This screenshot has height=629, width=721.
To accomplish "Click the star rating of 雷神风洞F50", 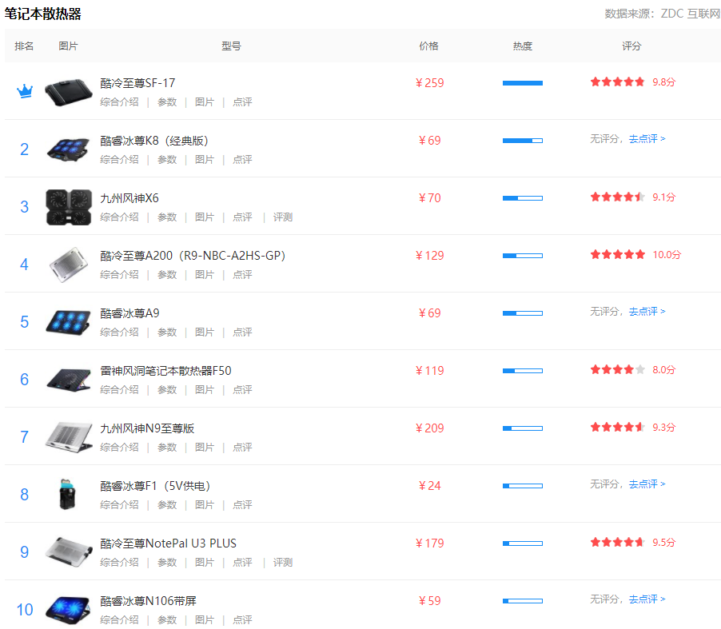I will coord(617,370).
